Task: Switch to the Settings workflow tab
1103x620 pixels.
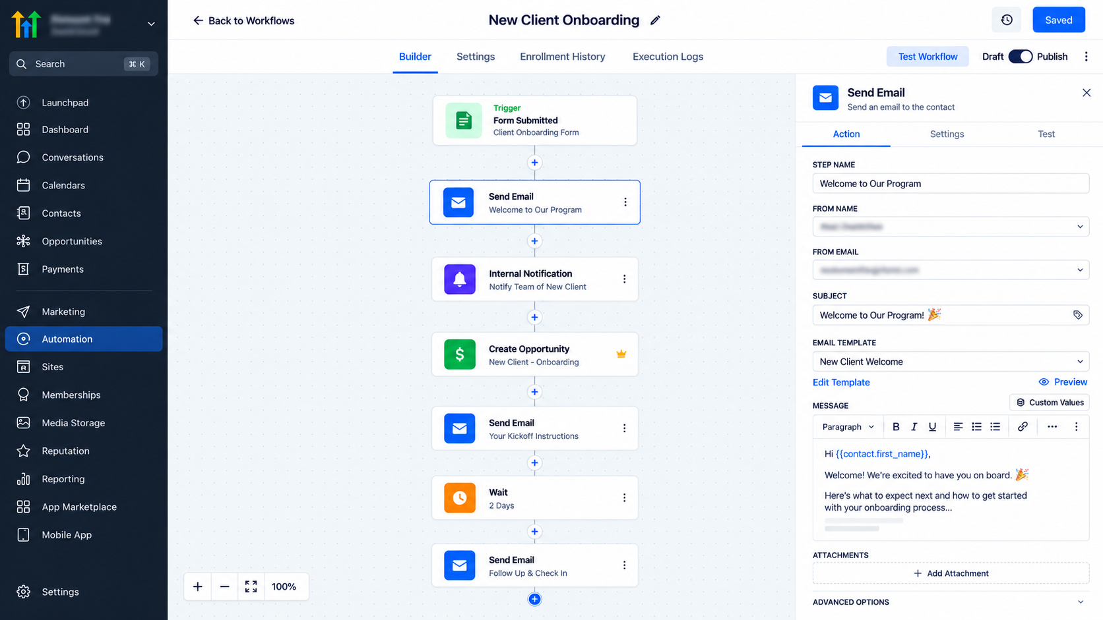Action: click(476, 57)
